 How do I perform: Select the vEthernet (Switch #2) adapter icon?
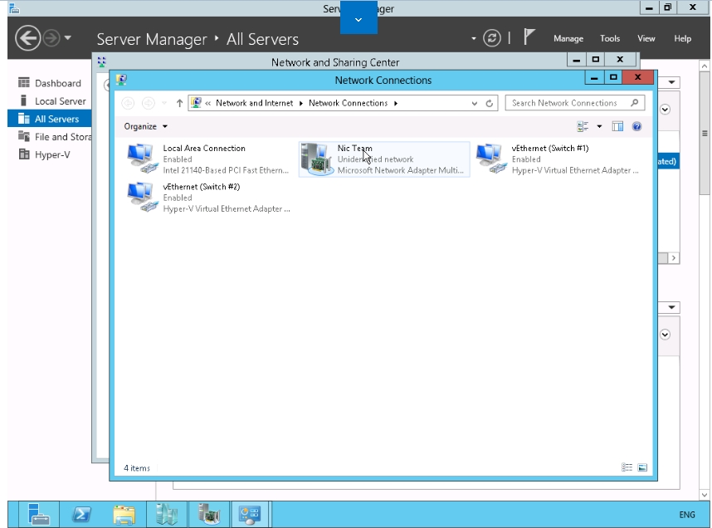tap(141, 197)
